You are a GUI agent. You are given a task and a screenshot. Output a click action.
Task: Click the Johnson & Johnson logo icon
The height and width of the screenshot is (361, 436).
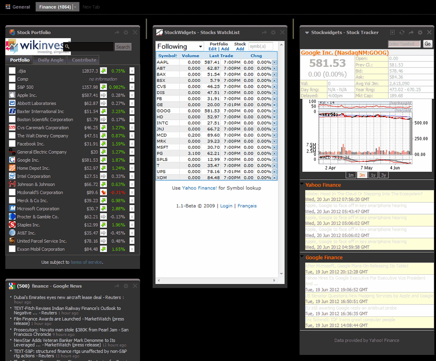12,184
